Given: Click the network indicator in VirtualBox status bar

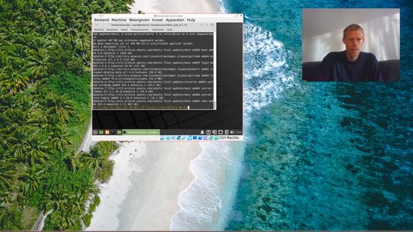Looking at the screenshot, I should click(x=179, y=137).
